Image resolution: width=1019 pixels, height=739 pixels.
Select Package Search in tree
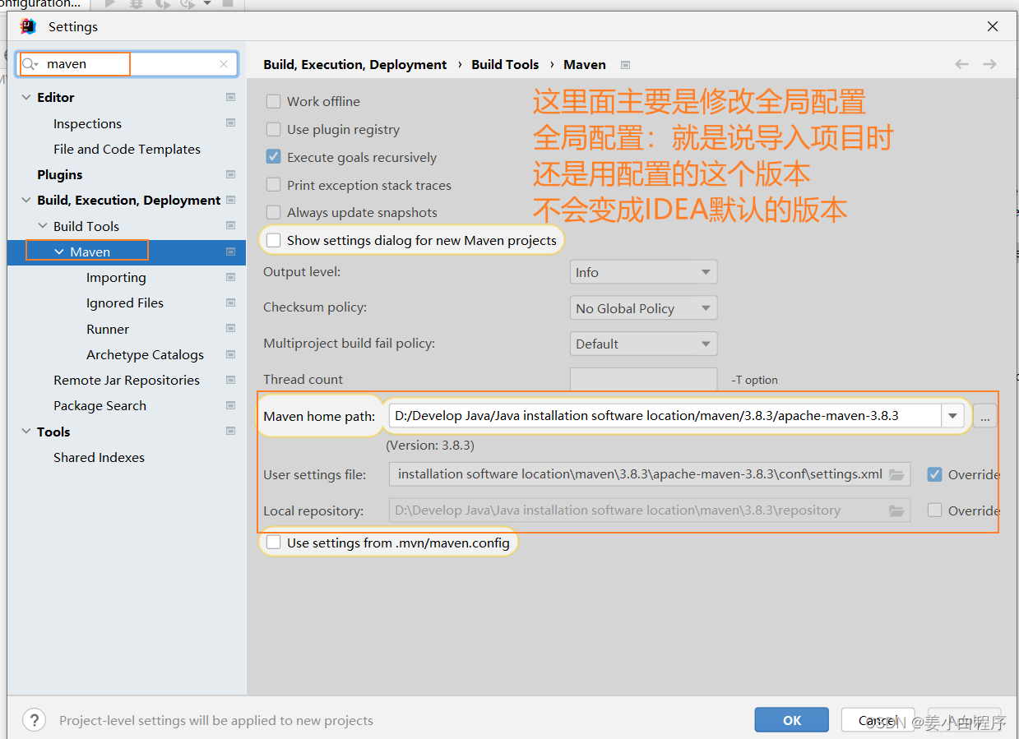click(x=100, y=405)
